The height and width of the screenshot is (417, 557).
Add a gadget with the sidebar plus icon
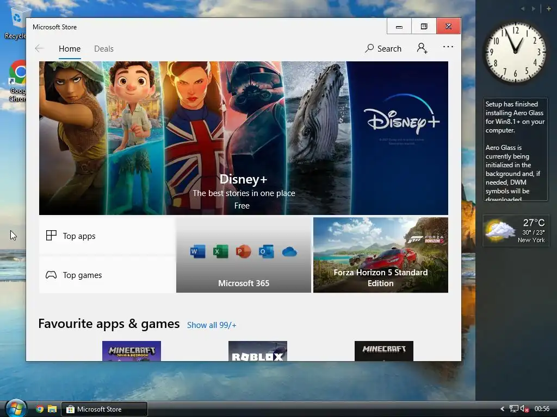click(x=548, y=9)
